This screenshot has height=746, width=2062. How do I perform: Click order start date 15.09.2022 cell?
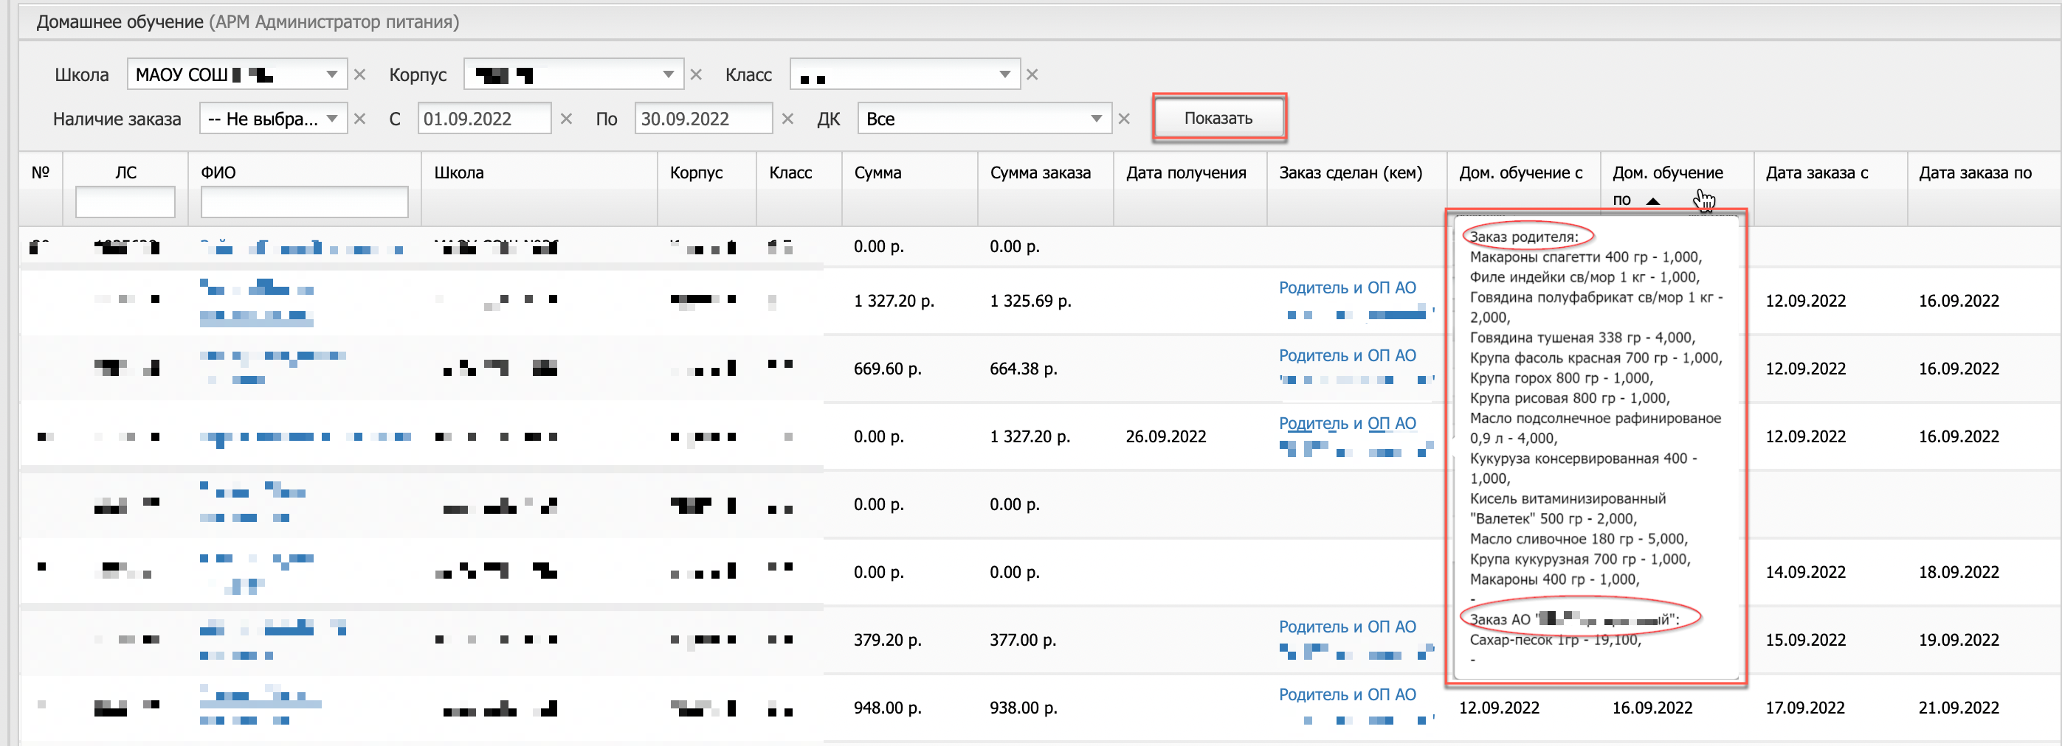1806,641
